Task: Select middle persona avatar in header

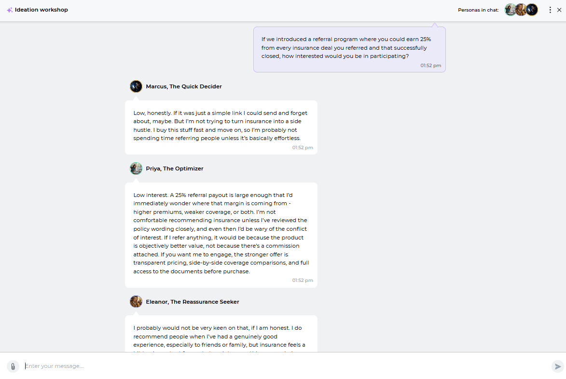Action: click(521, 10)
